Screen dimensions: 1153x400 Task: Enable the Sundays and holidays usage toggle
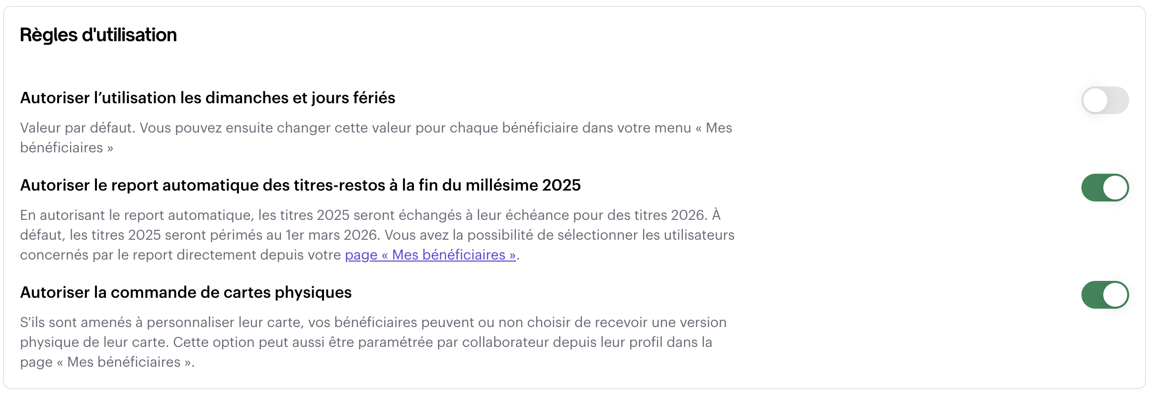click(x=1105, y=100)
